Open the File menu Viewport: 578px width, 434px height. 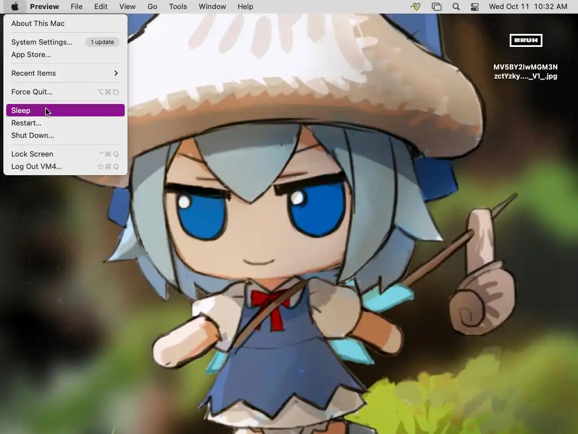point(77,7)
